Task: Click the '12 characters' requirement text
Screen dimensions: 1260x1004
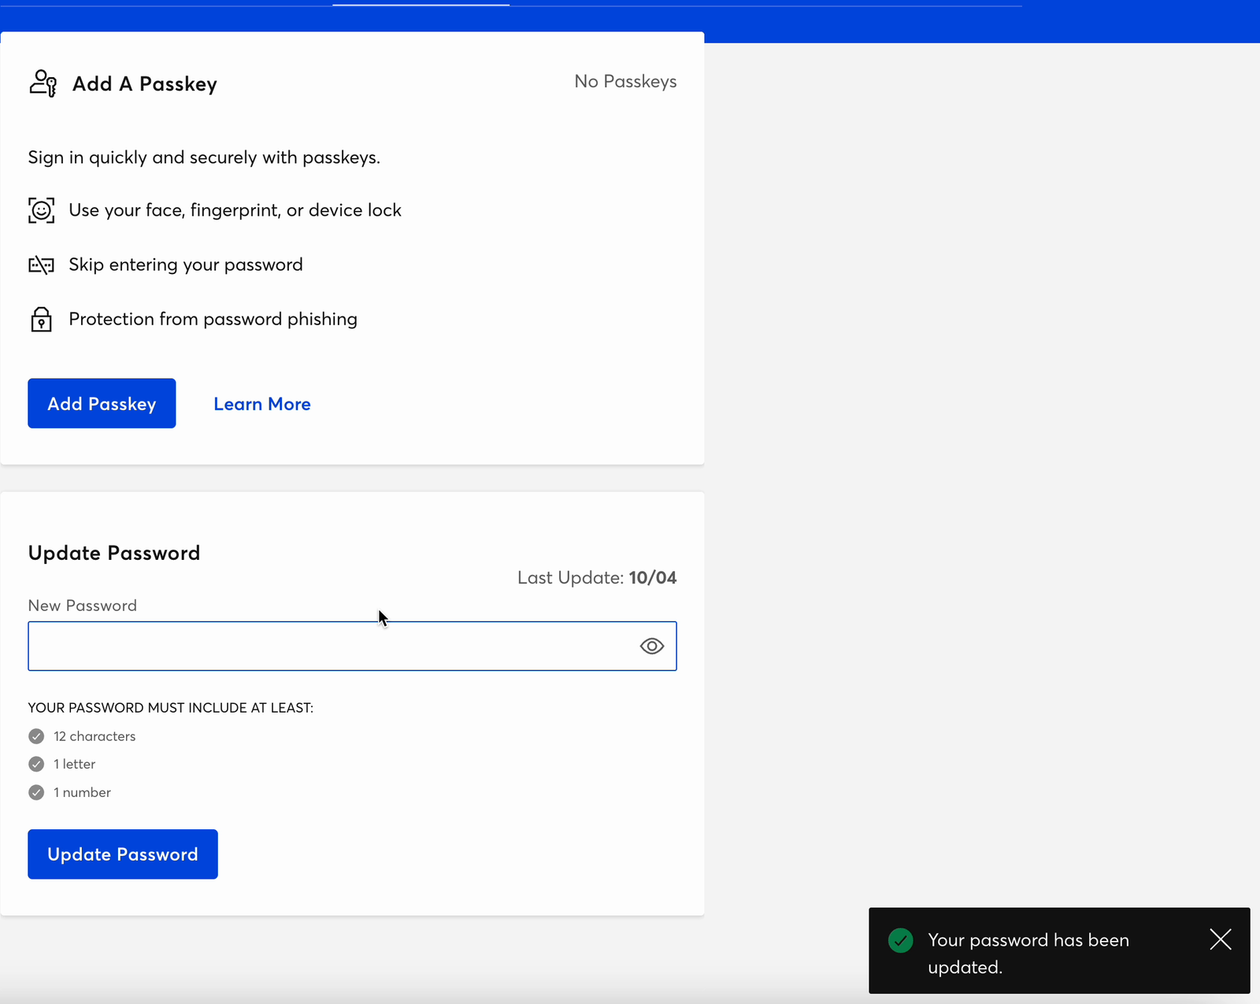Action: pyautogui.click(x=94, y=736)
